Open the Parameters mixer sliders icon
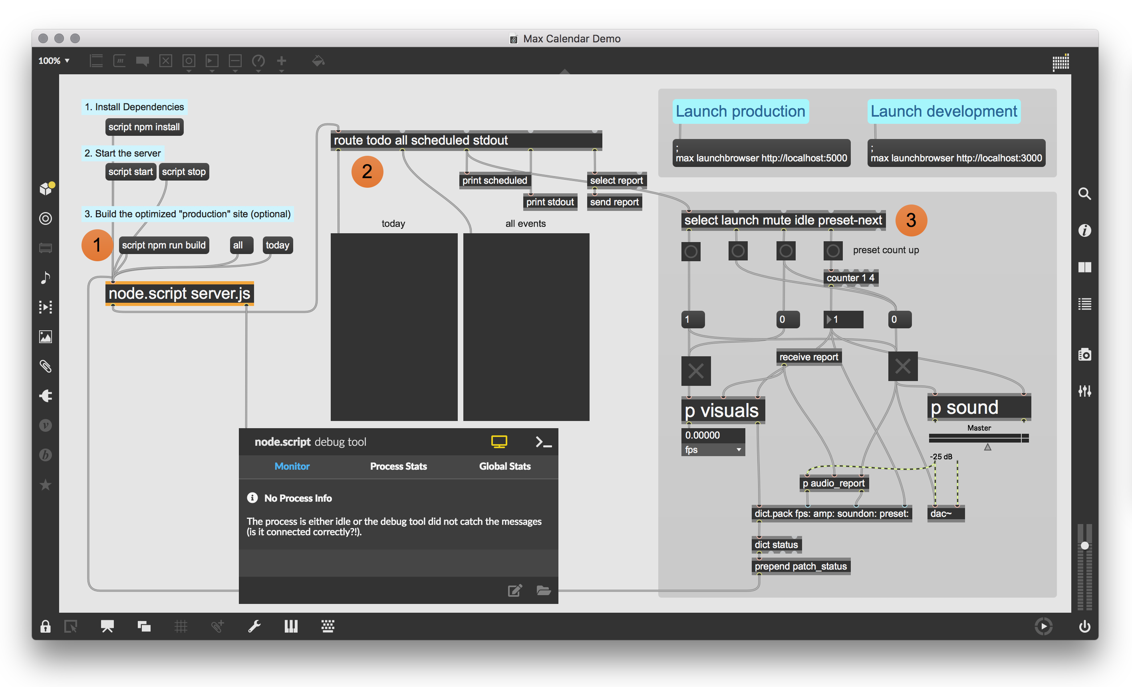This screenshot has width=1132, height=687. [x=1084, y=391]
